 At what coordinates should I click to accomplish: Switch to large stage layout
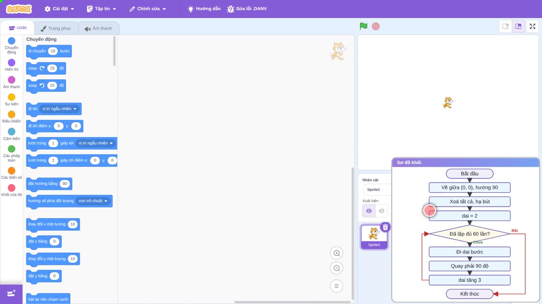(x=518, y=26)
